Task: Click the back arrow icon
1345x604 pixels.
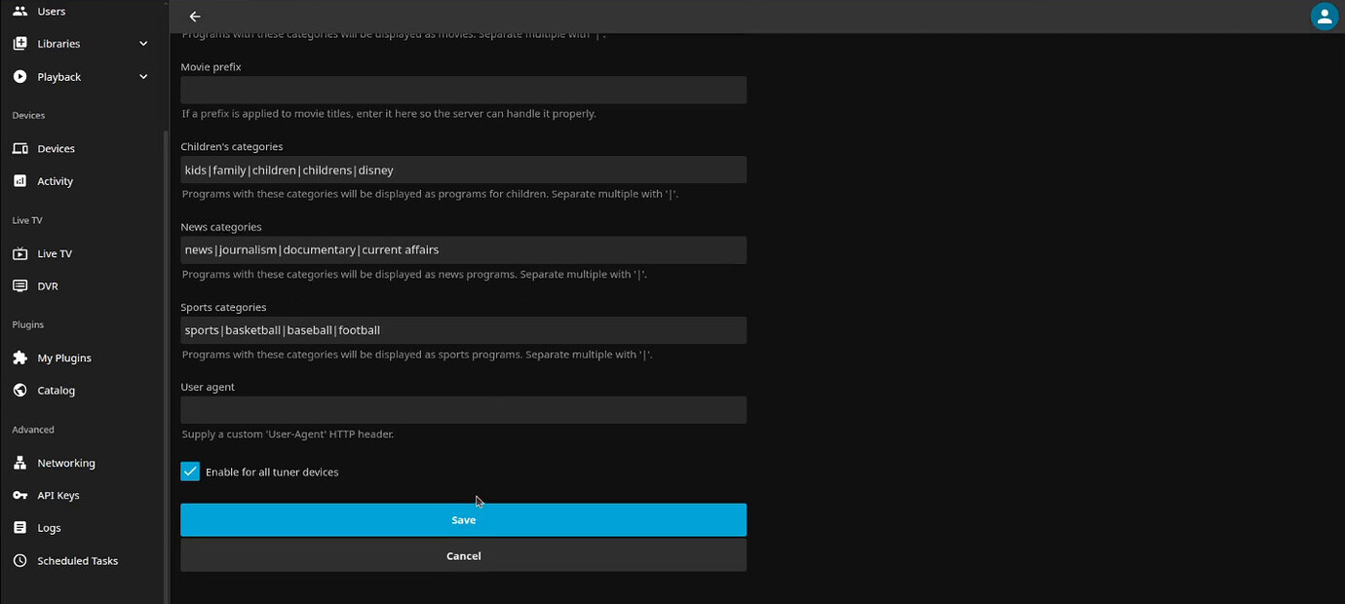Action: 195,17
